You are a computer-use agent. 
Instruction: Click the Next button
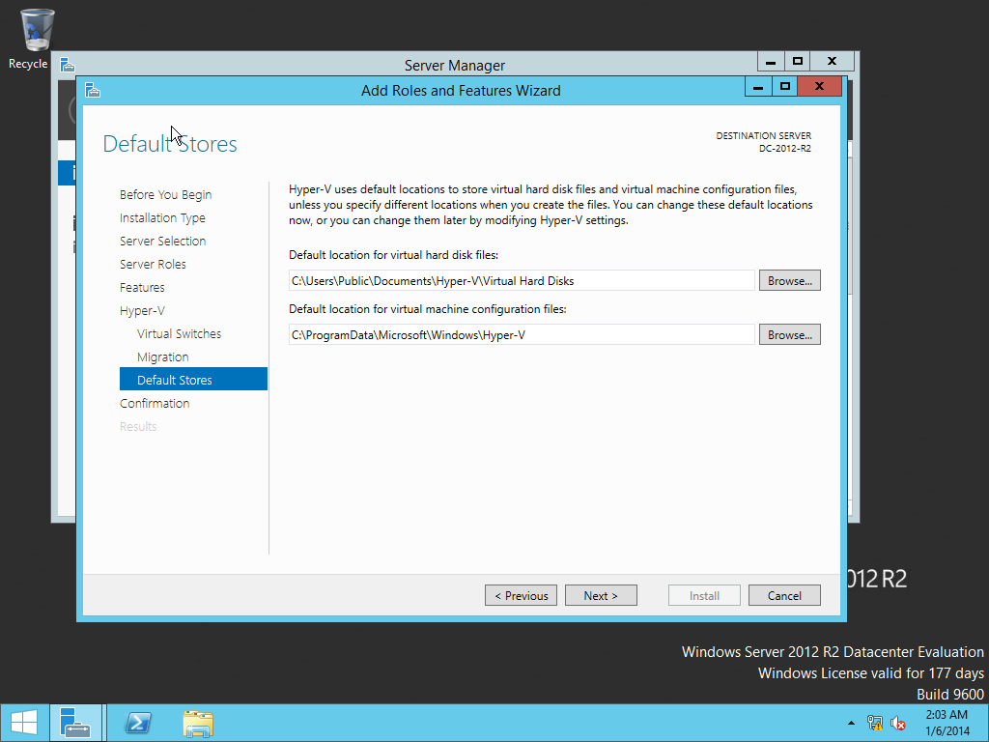pyautogui.click(x=601, y=595)
